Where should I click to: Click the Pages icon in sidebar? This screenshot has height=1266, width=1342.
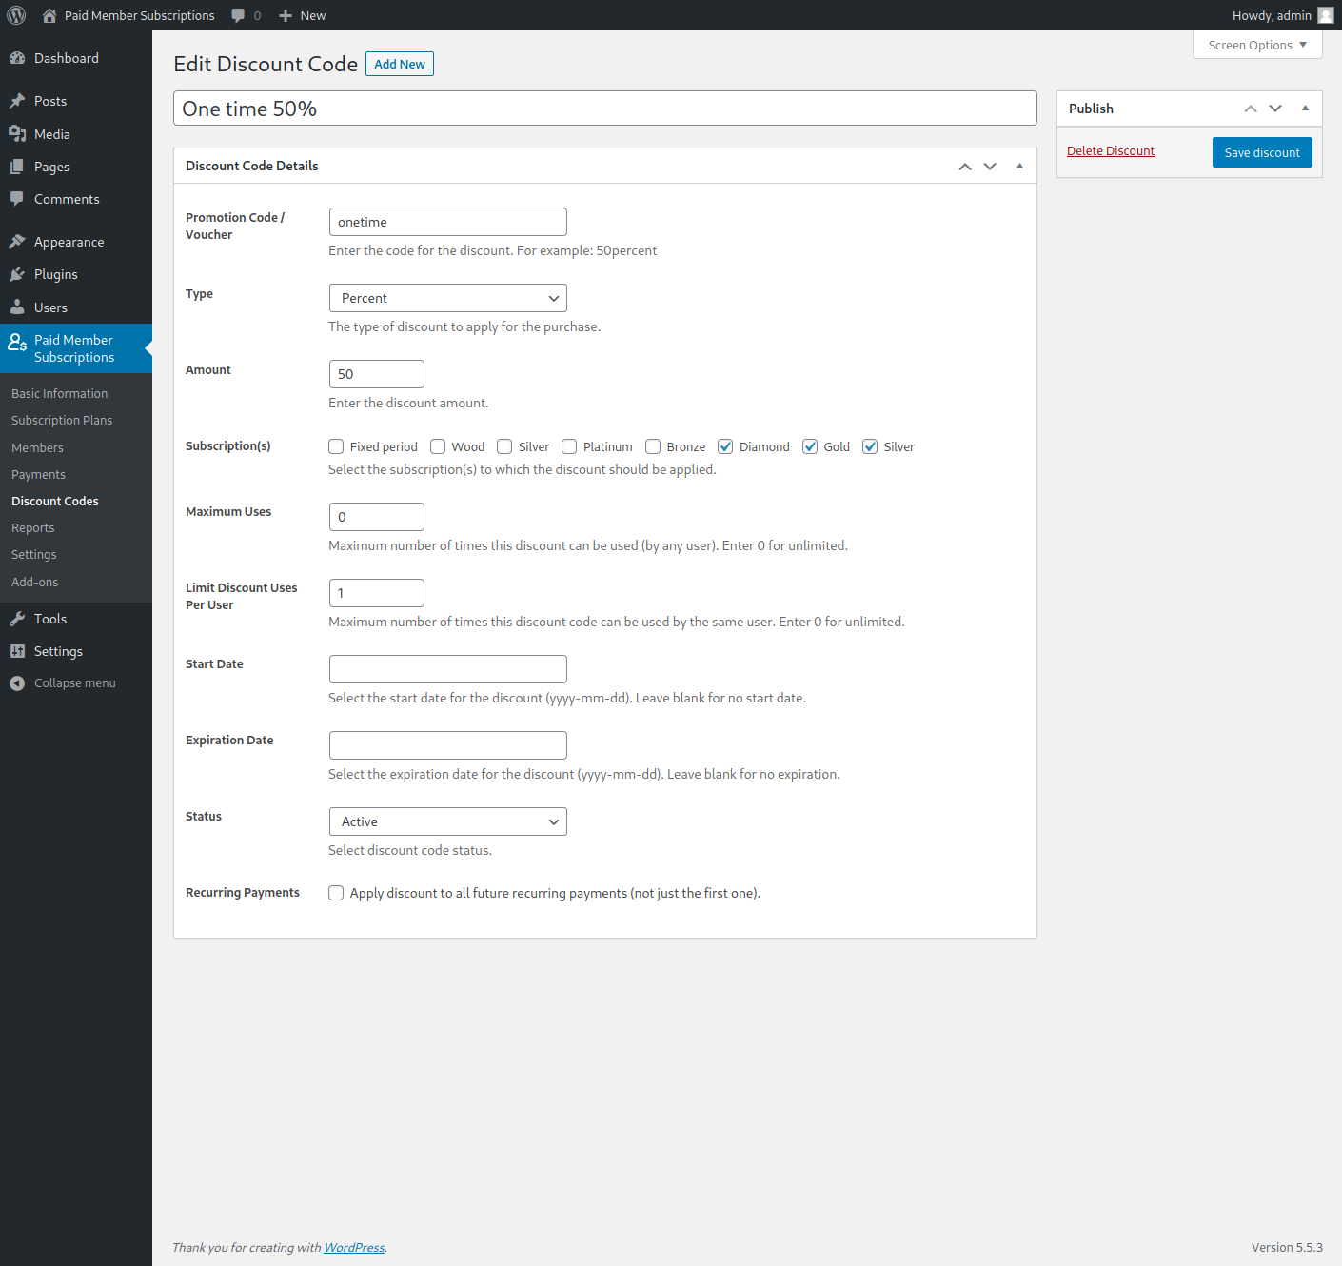coord(17,167)
